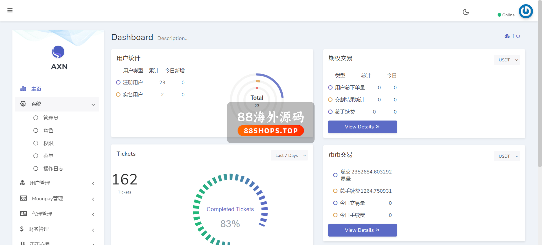The width and height of the screenshot is (542, 245).
Task: Click the 主页 breadcrumb link
Action: pyautogui.click(x=513, y=36)
